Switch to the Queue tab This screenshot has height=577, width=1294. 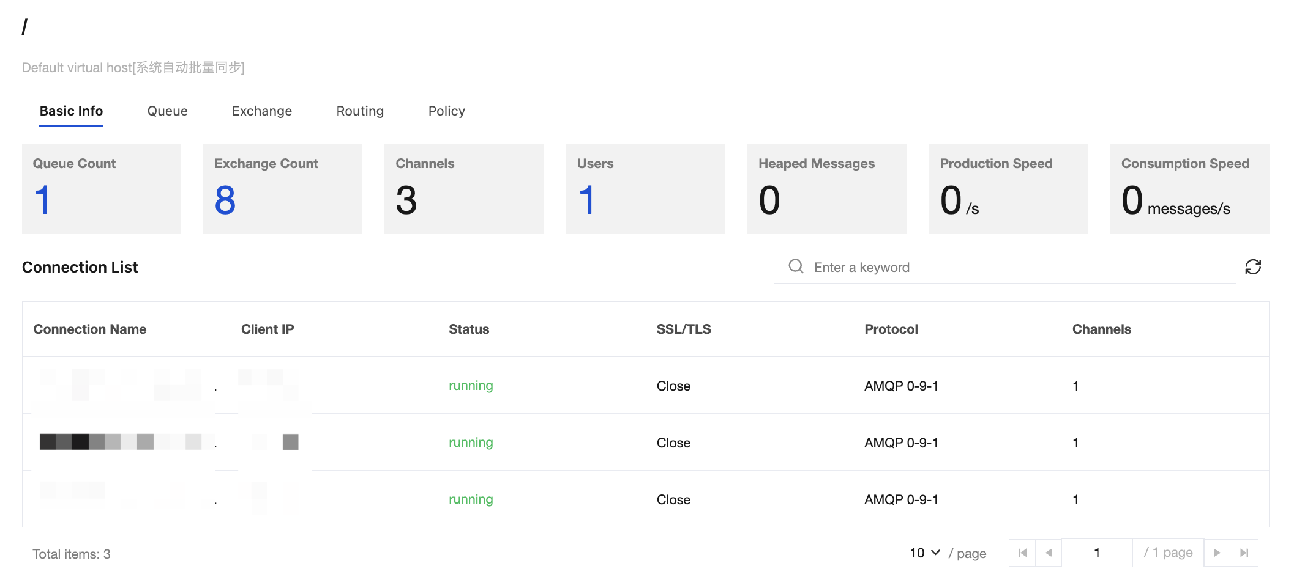pyautogui.click(x=167, y=111)
